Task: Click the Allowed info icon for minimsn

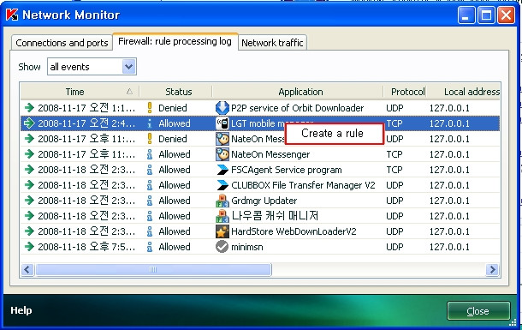Action: (150, 247)
